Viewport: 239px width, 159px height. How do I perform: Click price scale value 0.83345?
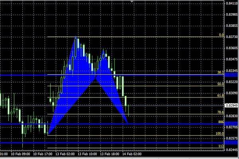click(x=232, y=71)
